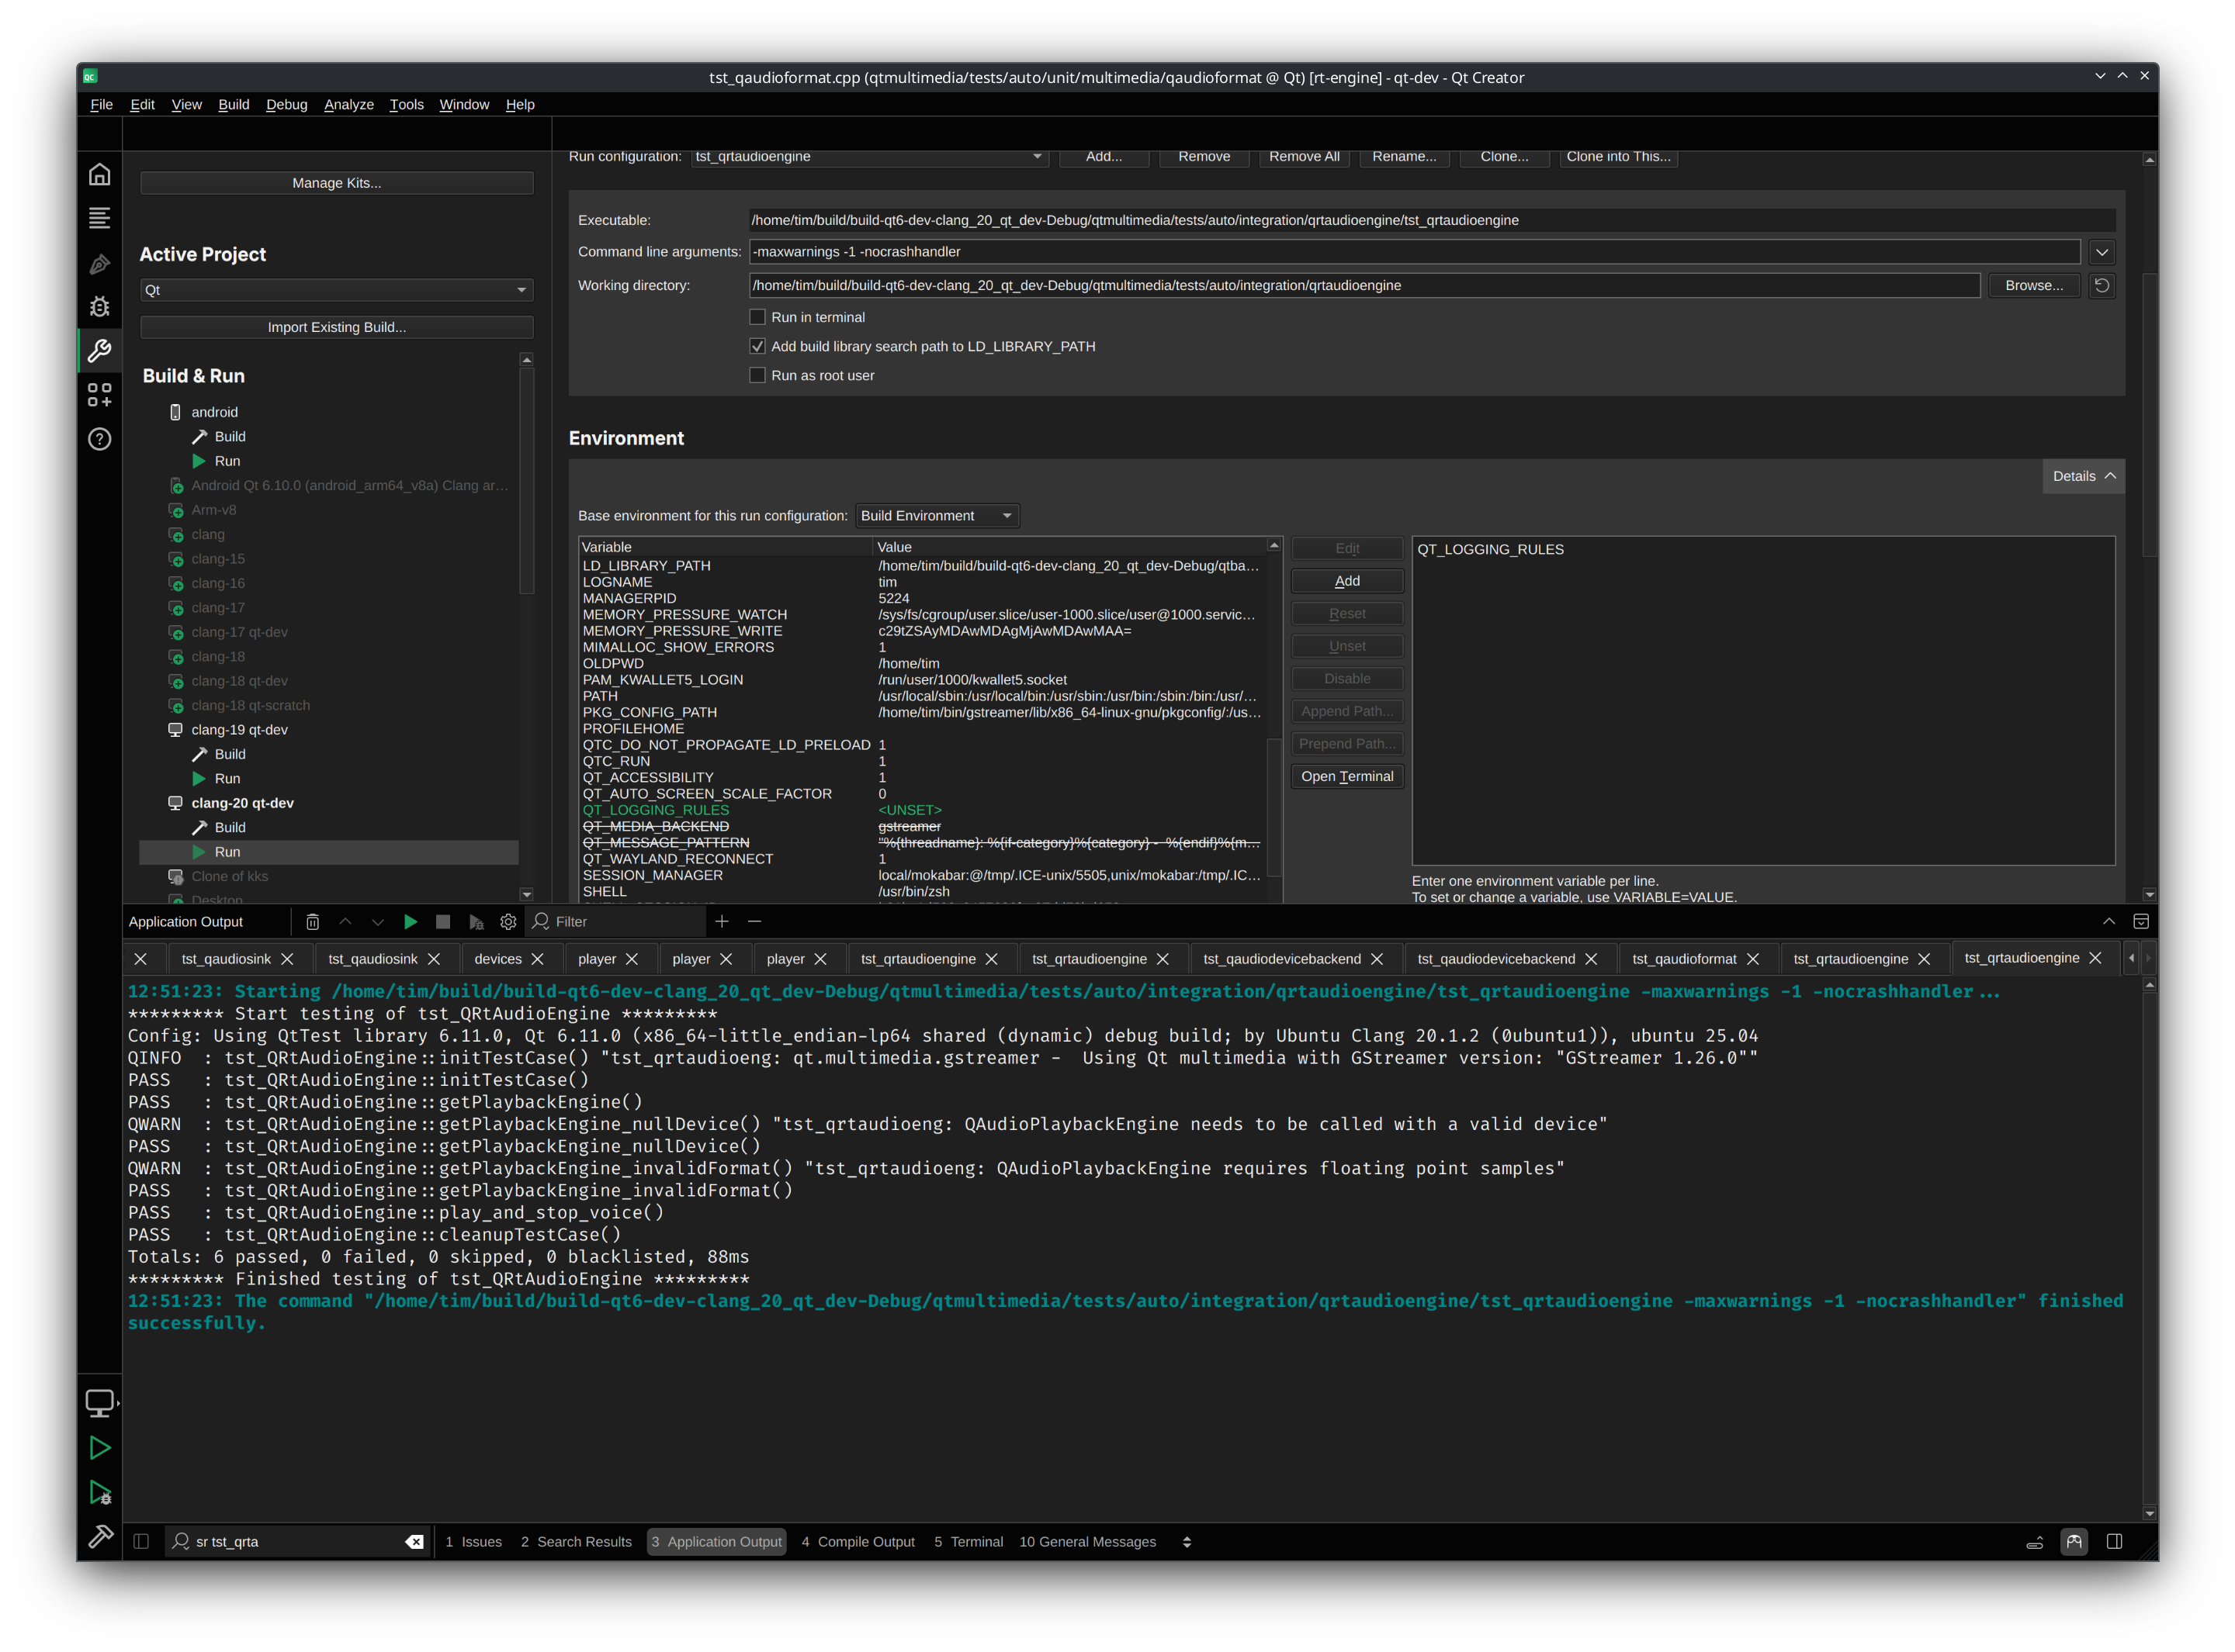2235x1652 pixels.
Task: Click Import Existing Build button
Action: pyautogui.click(x=336, y=327)
